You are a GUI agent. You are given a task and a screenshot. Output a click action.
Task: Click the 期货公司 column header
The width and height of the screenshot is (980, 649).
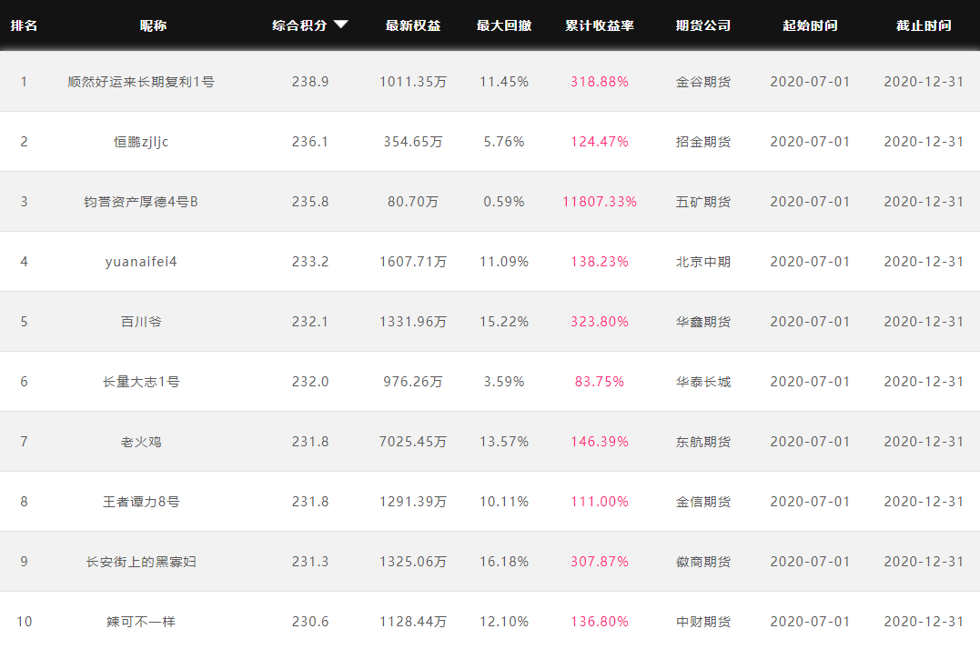[x=703, y=25]
